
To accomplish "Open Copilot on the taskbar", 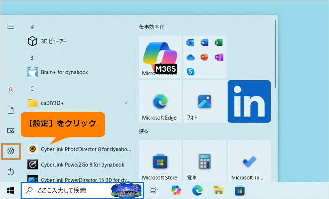I will [176, 191].
